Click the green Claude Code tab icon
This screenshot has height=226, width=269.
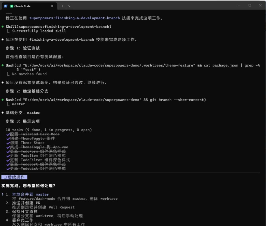tap(12, 6)
